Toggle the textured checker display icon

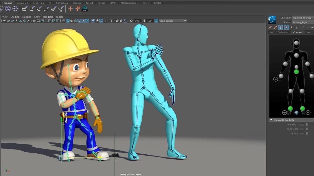tap(79, 21)
